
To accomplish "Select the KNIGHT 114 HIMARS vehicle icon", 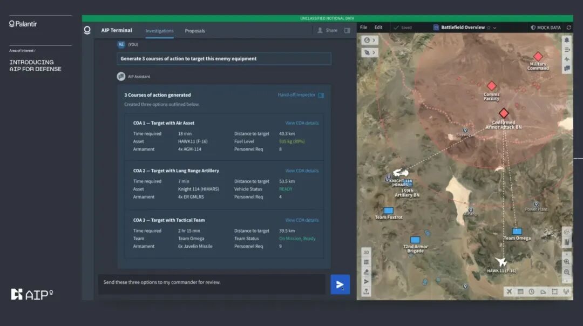I will pyautogui.click(x=401, y=173).
